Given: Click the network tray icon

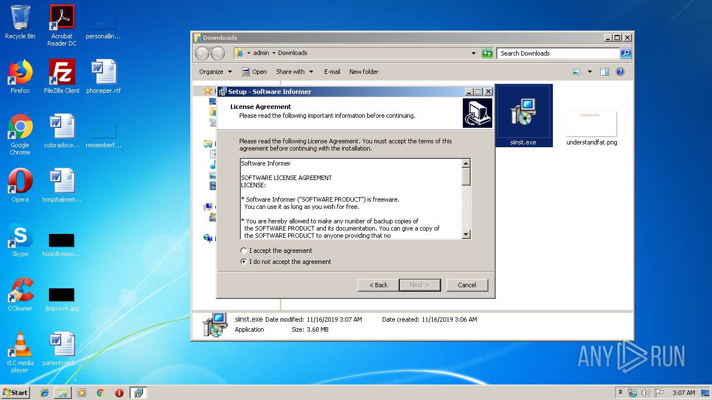Looking at the screenshot, I should click(x=632, y=393).
